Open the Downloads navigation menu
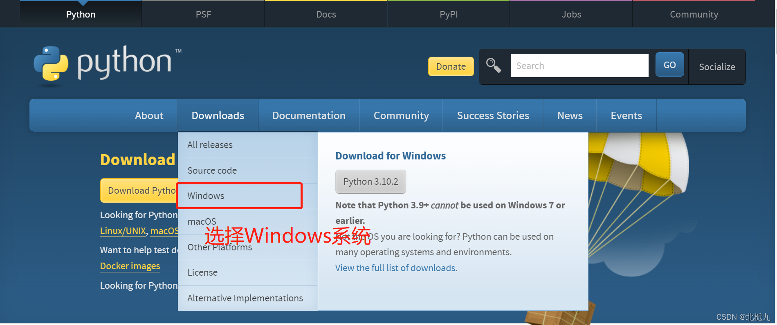The image size is (777, 325). click(218, 115)
